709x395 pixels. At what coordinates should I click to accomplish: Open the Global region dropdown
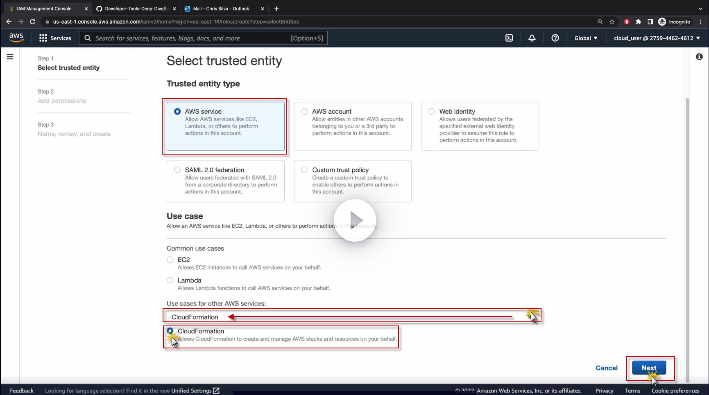[586, 38]
